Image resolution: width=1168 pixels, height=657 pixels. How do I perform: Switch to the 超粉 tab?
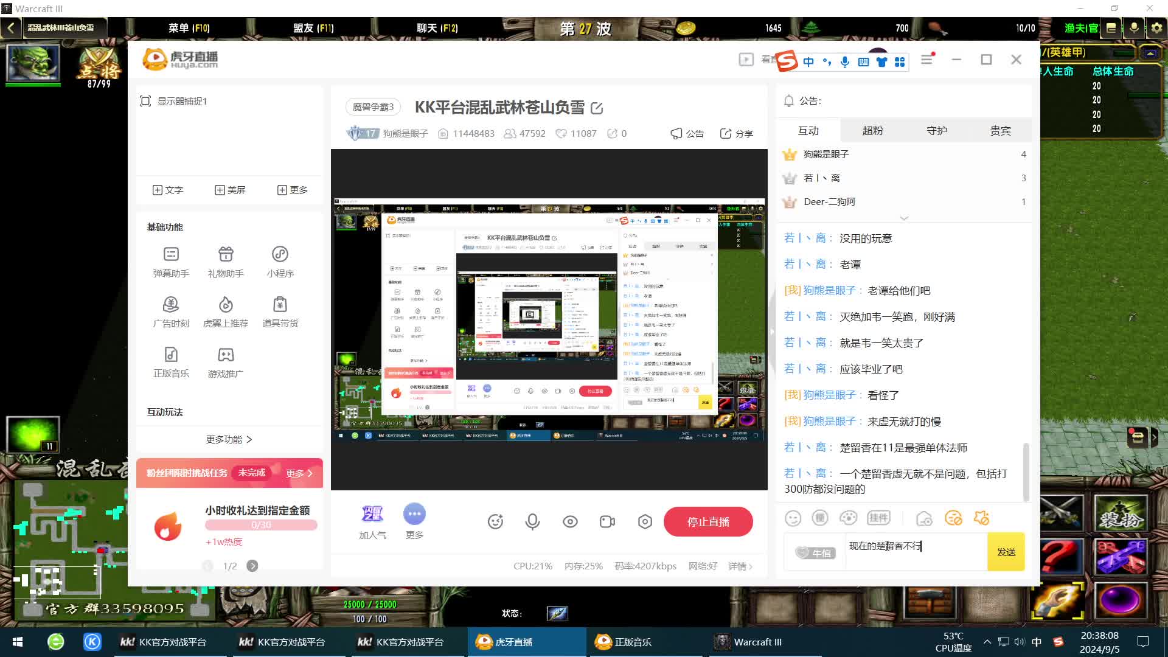point(872,131)
